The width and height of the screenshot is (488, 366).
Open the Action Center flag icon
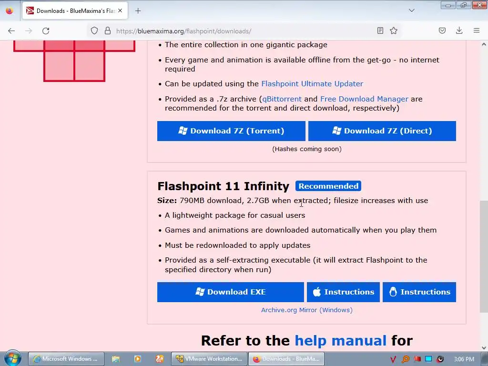click(x=417, y=359)
